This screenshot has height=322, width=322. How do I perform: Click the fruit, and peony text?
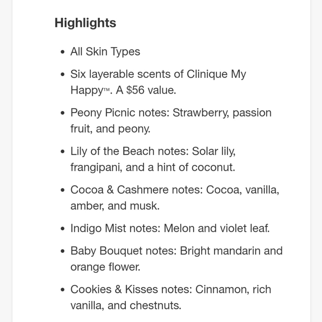111,129
